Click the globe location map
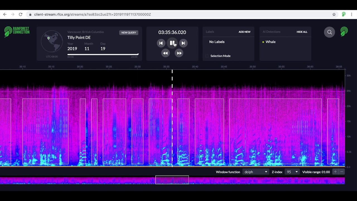The height and width of the screenshot is (201, 357). tap(52, 41)
